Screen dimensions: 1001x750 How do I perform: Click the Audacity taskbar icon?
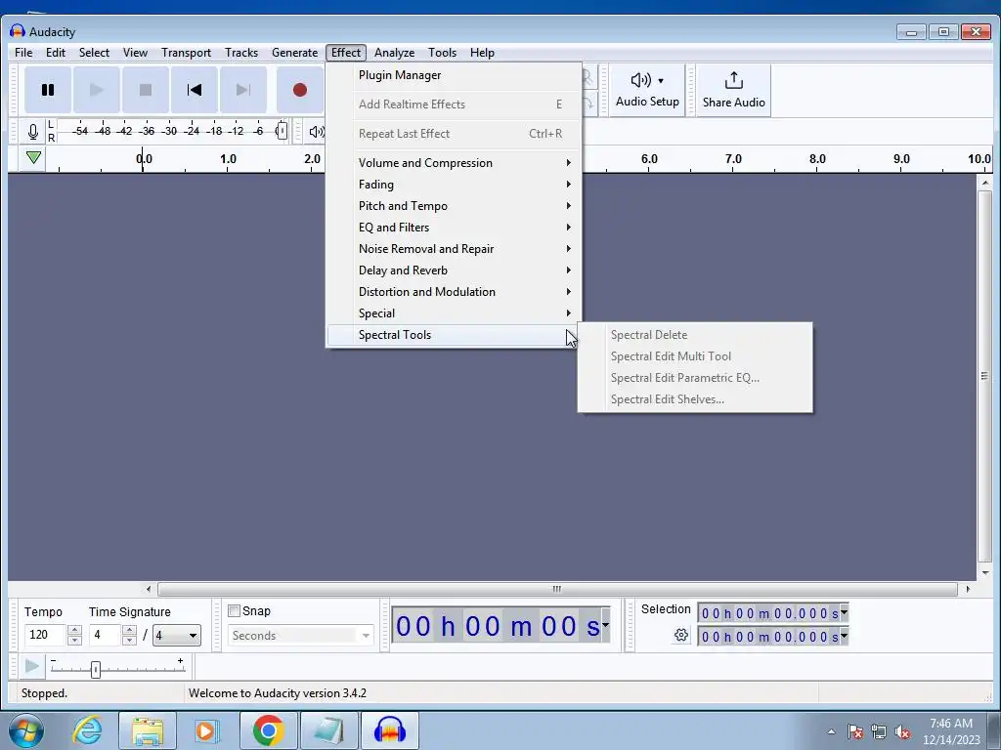[x=390, y=730]
